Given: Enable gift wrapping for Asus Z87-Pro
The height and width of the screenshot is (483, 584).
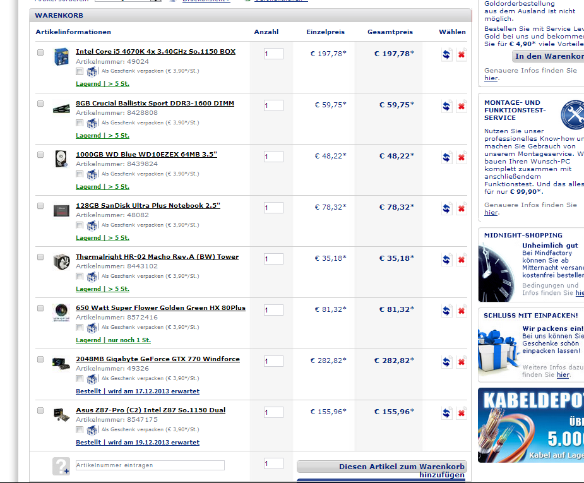Looking at the screenshot, I should click(x=80, y=430).
